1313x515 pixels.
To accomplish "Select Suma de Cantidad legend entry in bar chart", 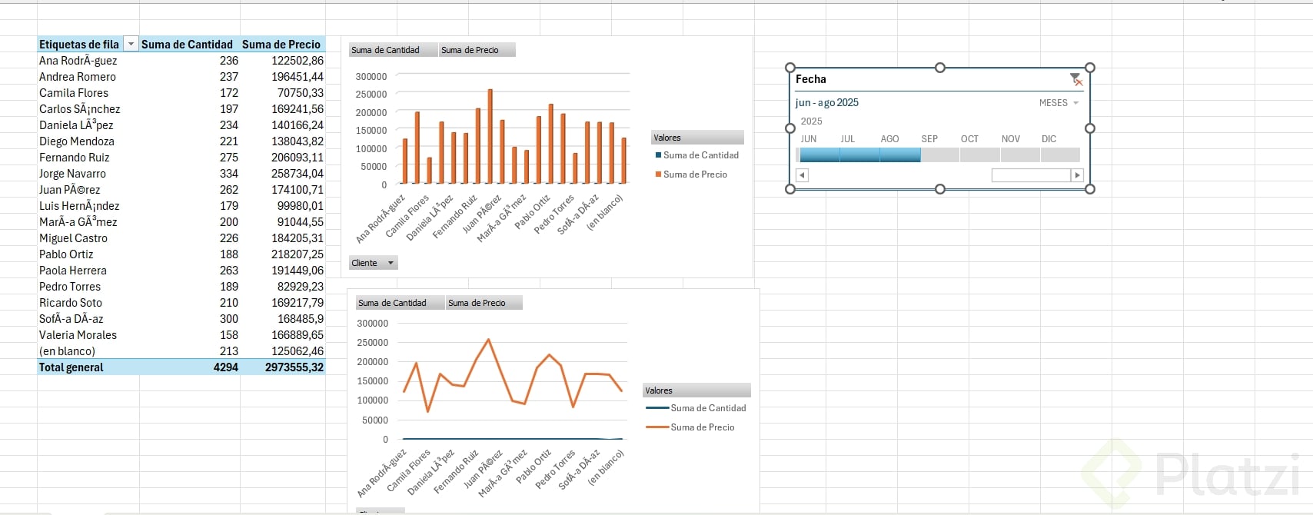I will tap(696, 155).
